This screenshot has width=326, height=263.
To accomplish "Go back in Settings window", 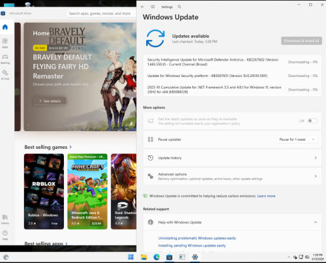I will tap(143, 7).
